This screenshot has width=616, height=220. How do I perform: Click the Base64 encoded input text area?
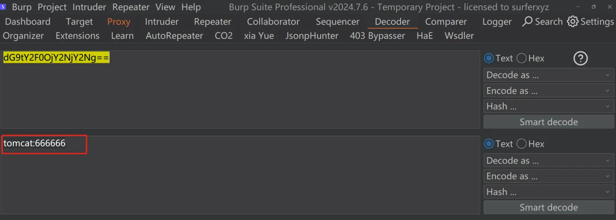(x=240, y=90)
